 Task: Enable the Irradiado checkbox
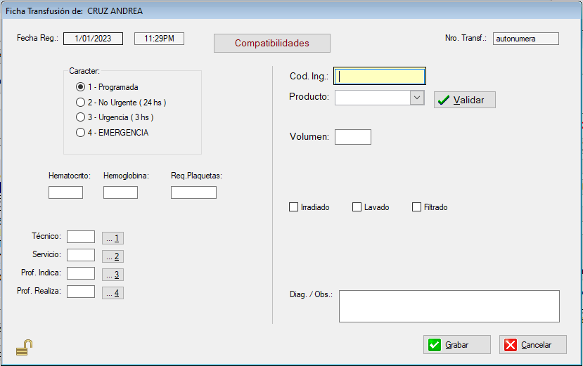[294, 207]
